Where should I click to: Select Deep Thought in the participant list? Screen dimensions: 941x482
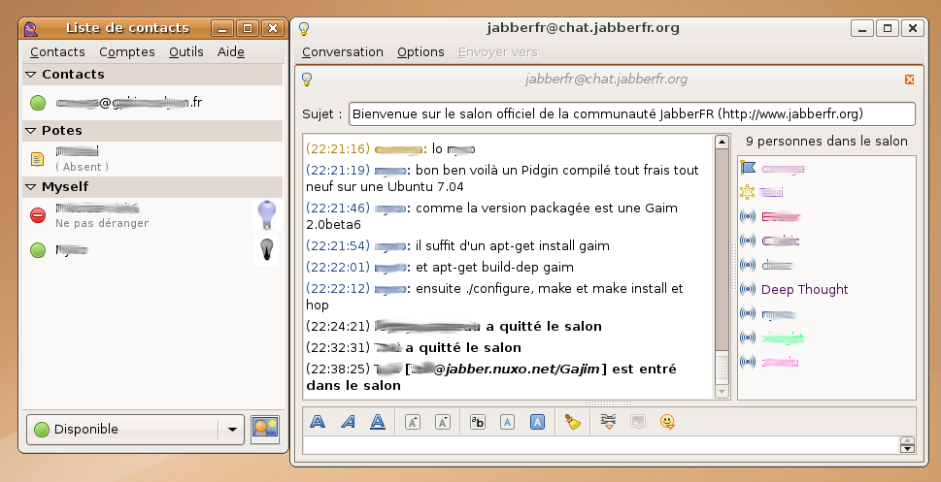coord(804,289)
